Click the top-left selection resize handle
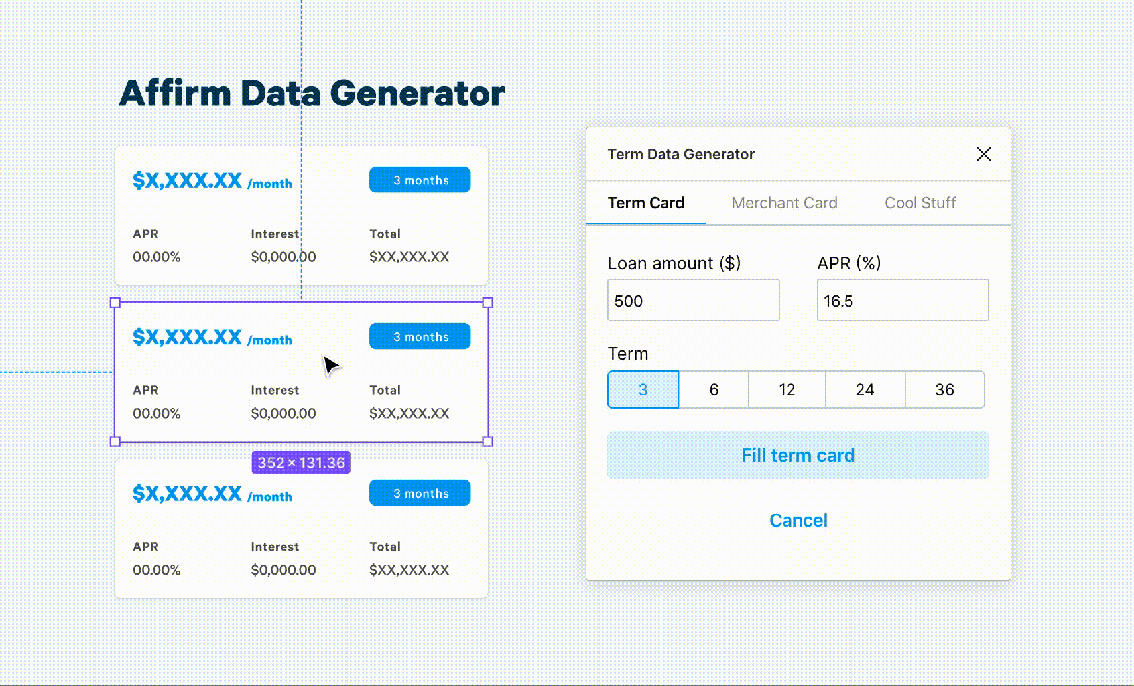 point(115,303)
